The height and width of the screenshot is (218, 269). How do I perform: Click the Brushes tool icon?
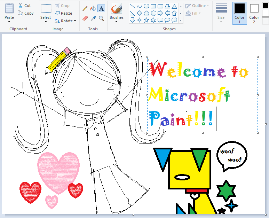click(x=117, y=9)
